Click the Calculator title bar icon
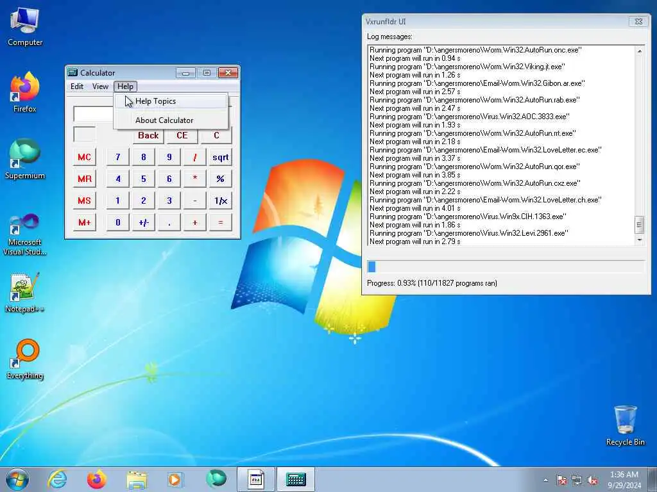Screen dimensions: 657x492 click(73, 72)
